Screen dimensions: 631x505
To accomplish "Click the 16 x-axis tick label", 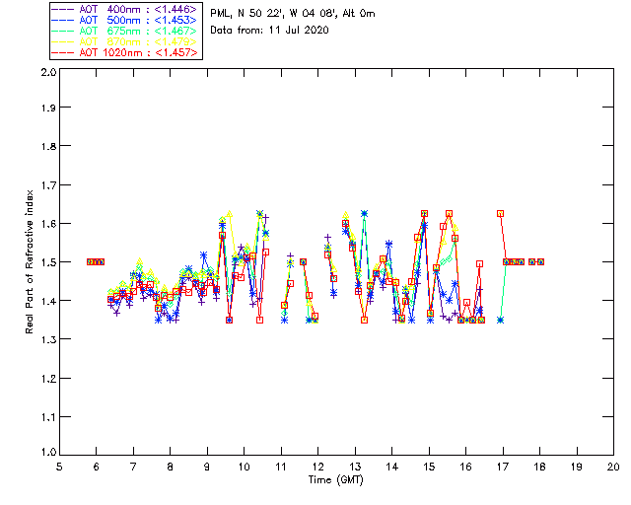I will tap(466, 467).
